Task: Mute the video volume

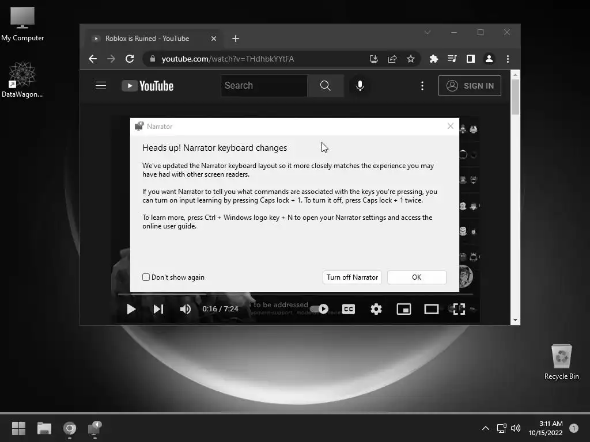Action: tap(186, 309)
